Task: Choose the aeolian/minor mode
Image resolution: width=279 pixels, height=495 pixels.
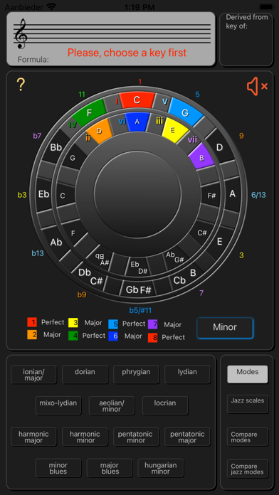Action: pyautogui.click(x=112, y=405)
